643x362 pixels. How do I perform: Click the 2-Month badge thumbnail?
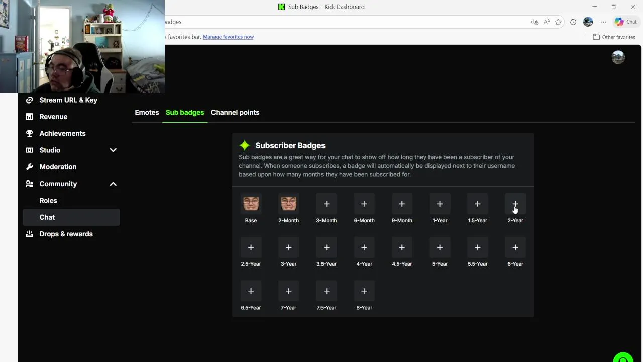[x=288, y=204]
